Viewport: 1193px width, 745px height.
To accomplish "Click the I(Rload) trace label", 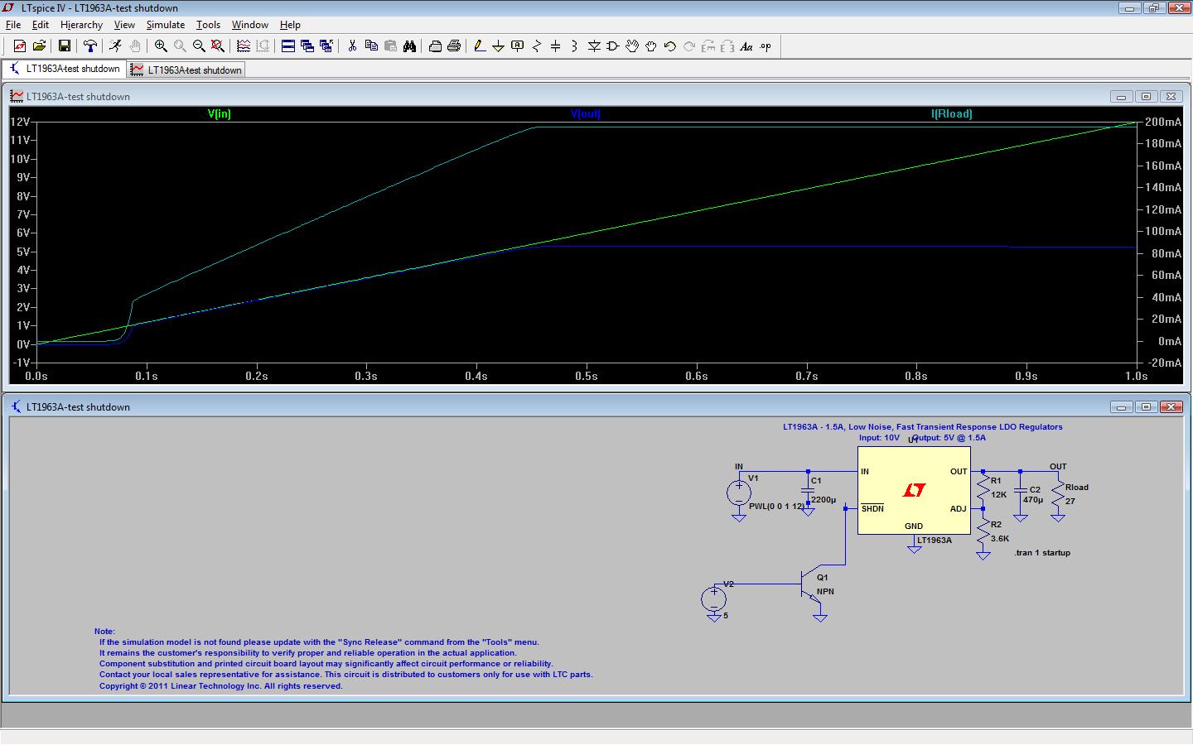I will point(951,114).
